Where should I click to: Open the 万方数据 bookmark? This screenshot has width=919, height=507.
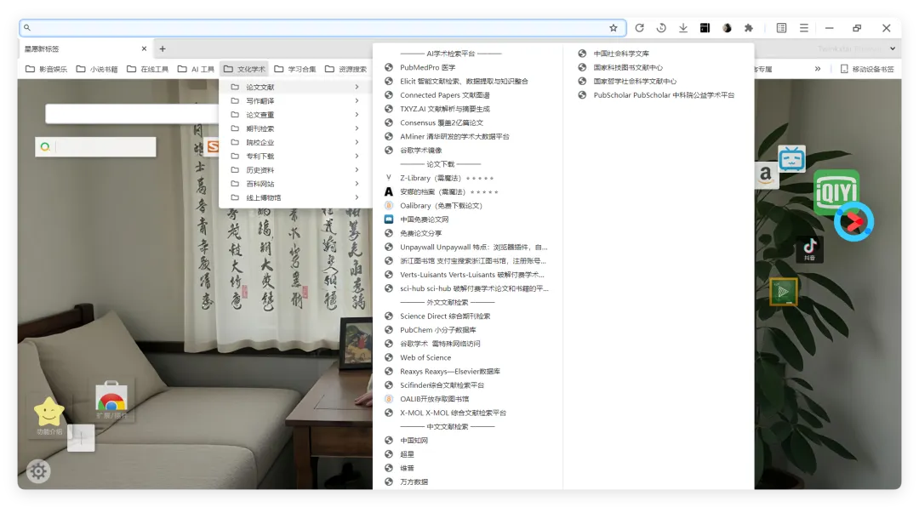[x=467, y=481]
